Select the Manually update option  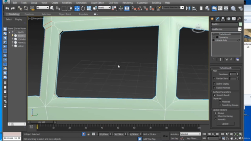[x=215, y=119]
